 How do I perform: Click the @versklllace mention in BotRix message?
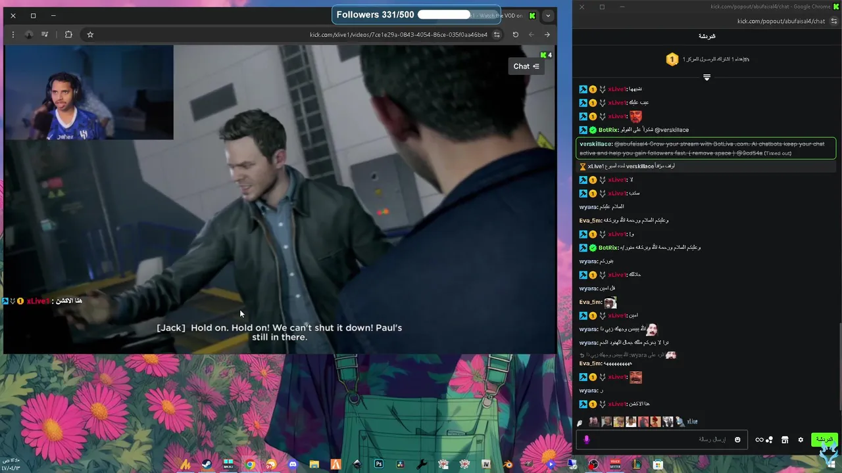point(672,130)
